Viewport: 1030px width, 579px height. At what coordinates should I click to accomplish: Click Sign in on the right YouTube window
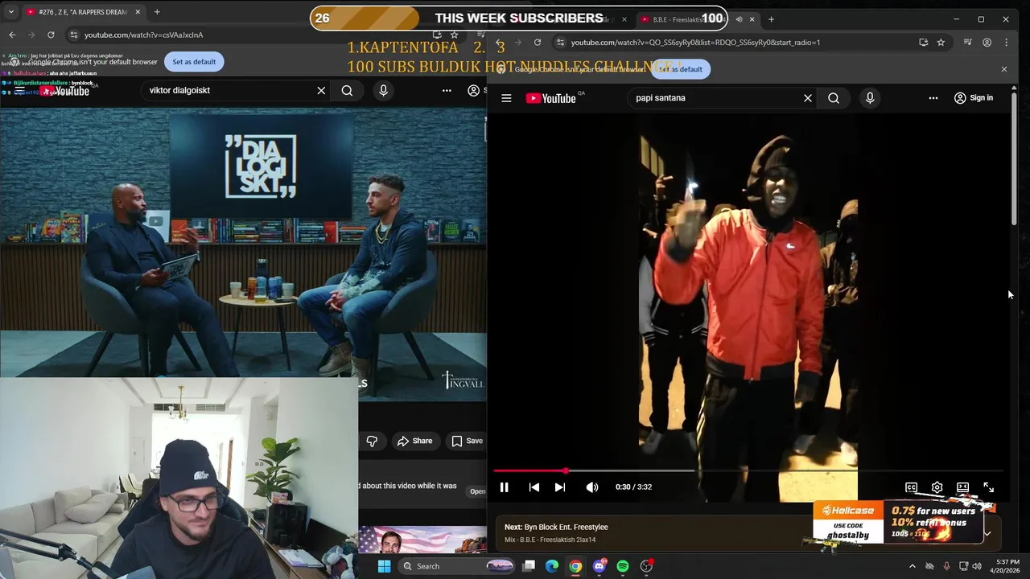tap(974, 98)
